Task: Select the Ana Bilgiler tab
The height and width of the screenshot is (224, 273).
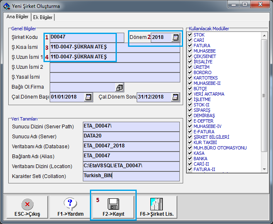Action: click(x=17, y=17)
